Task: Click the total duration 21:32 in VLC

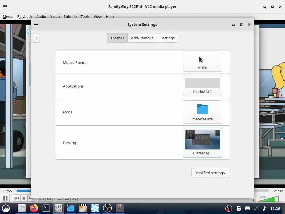Action: pyautogui.click(x=278, y=191)
